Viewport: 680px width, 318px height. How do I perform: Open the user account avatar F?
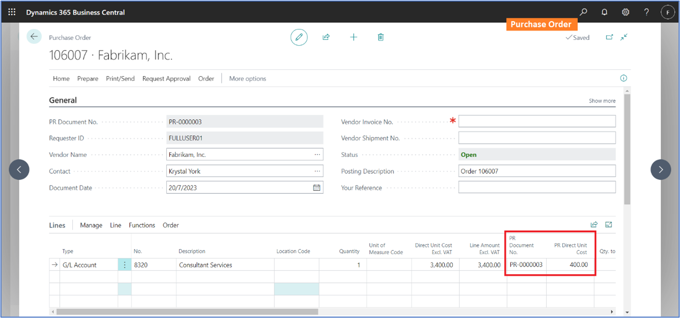667,12
